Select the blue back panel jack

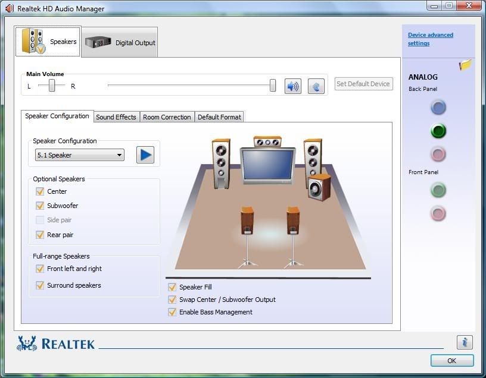438,108
